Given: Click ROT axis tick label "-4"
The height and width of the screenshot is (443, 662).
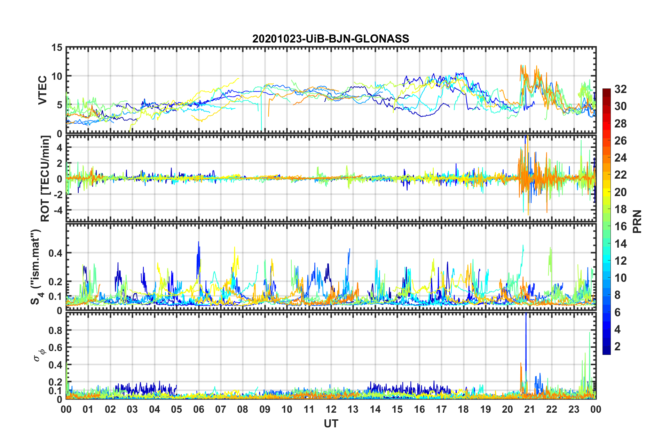Looking at the screenshot, I should pos(58,210).
